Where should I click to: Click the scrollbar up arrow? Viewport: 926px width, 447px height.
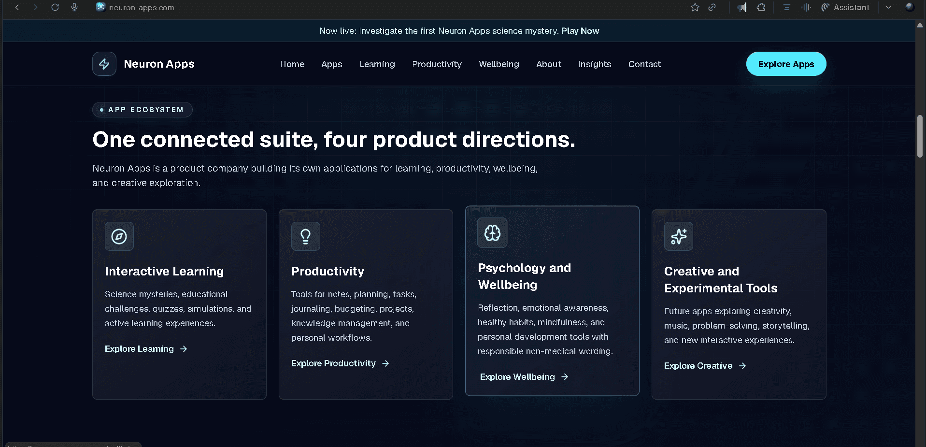pyautogui.click(x=920, y=25)
